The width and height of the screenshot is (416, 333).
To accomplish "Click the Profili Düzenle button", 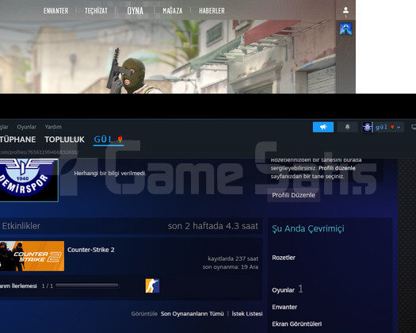I will pos(293,195).
